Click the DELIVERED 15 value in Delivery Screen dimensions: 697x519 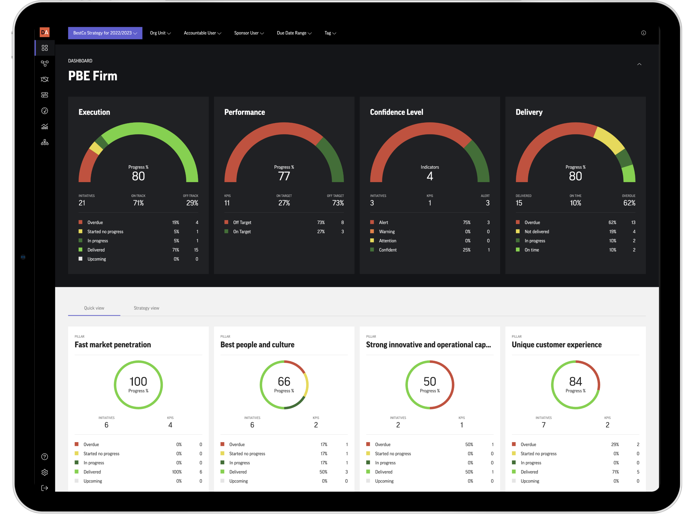pyautogui.click(x=519, y=203)
